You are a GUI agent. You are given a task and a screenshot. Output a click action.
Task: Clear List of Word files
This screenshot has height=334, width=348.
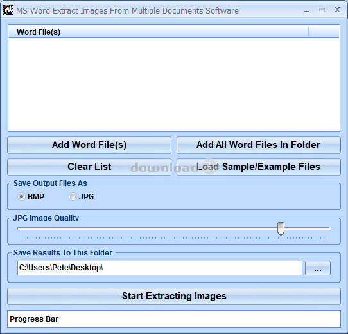tap(89, 167)
